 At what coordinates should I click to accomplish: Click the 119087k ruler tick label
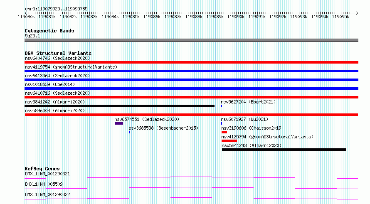point(173,17)
